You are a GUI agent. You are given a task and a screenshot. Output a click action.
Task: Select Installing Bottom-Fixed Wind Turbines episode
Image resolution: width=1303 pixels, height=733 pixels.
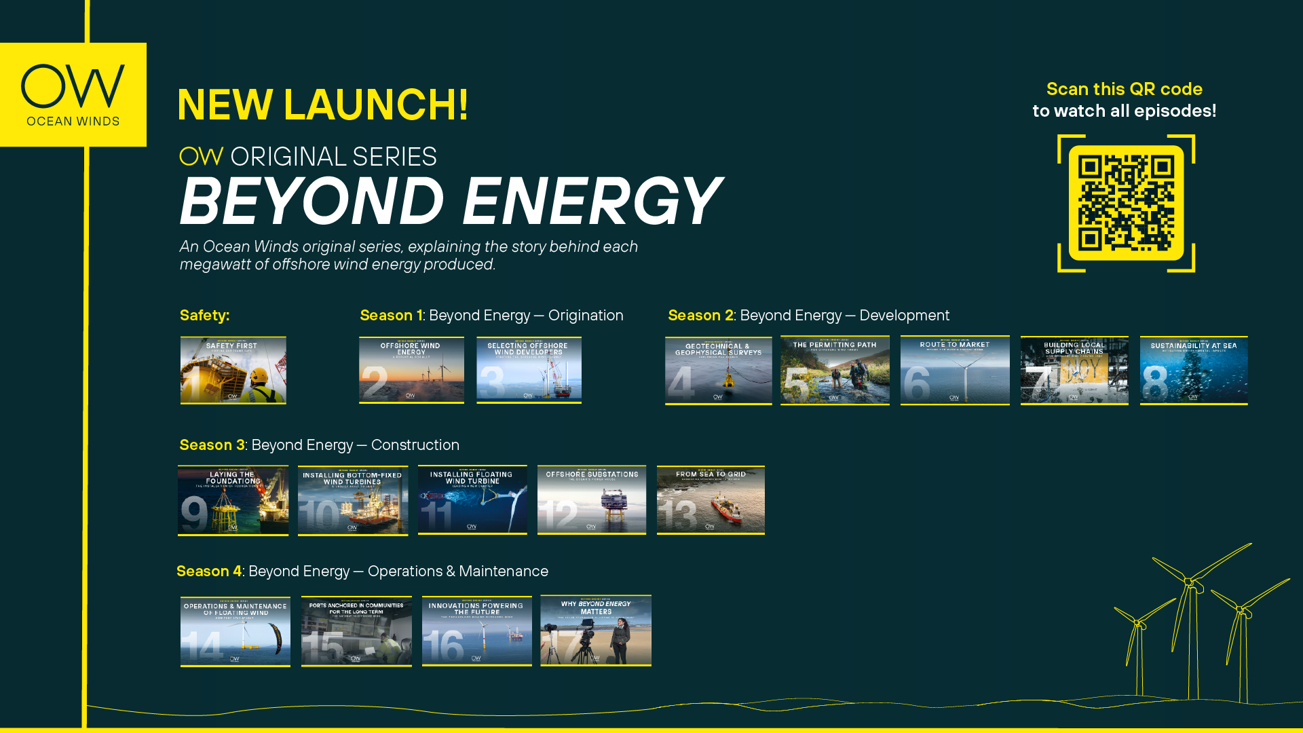coord(353,500)
